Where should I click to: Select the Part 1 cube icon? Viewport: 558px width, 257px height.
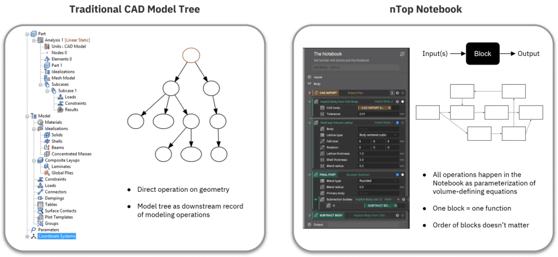(47, 65)
